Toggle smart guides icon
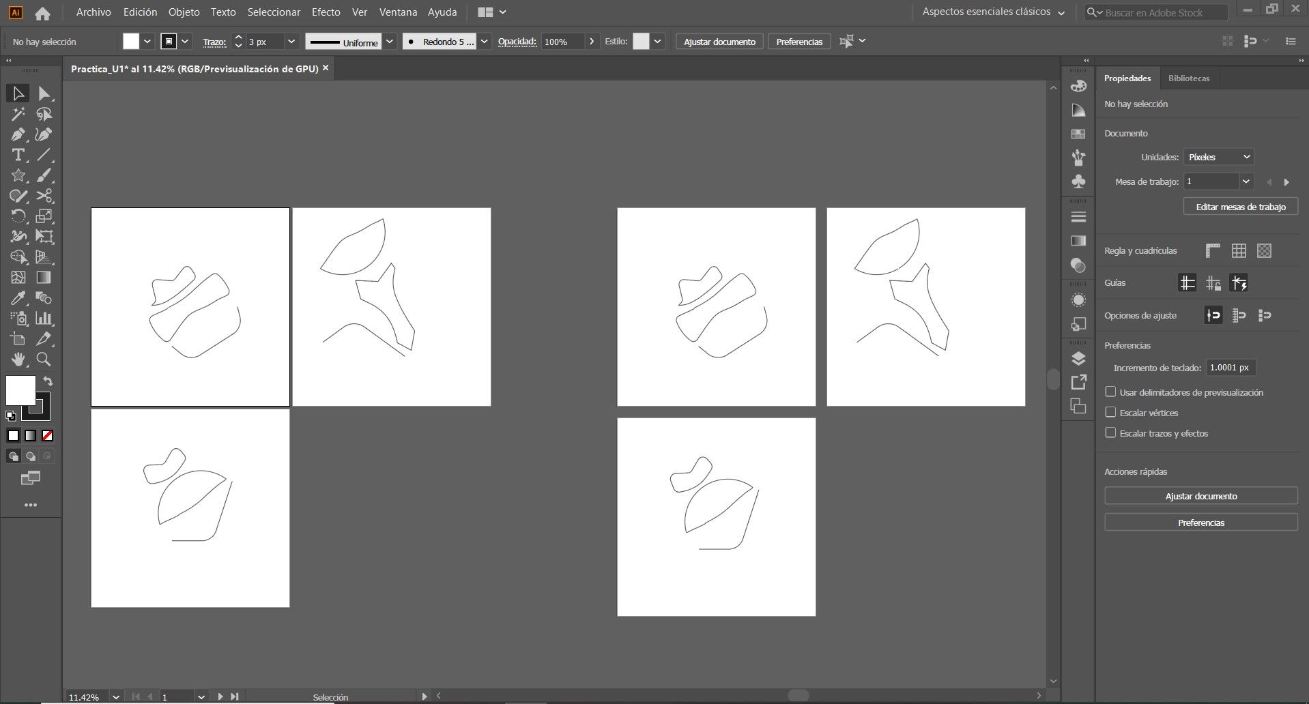This screenshot has height=704, width=1309. coord(1239,282)
